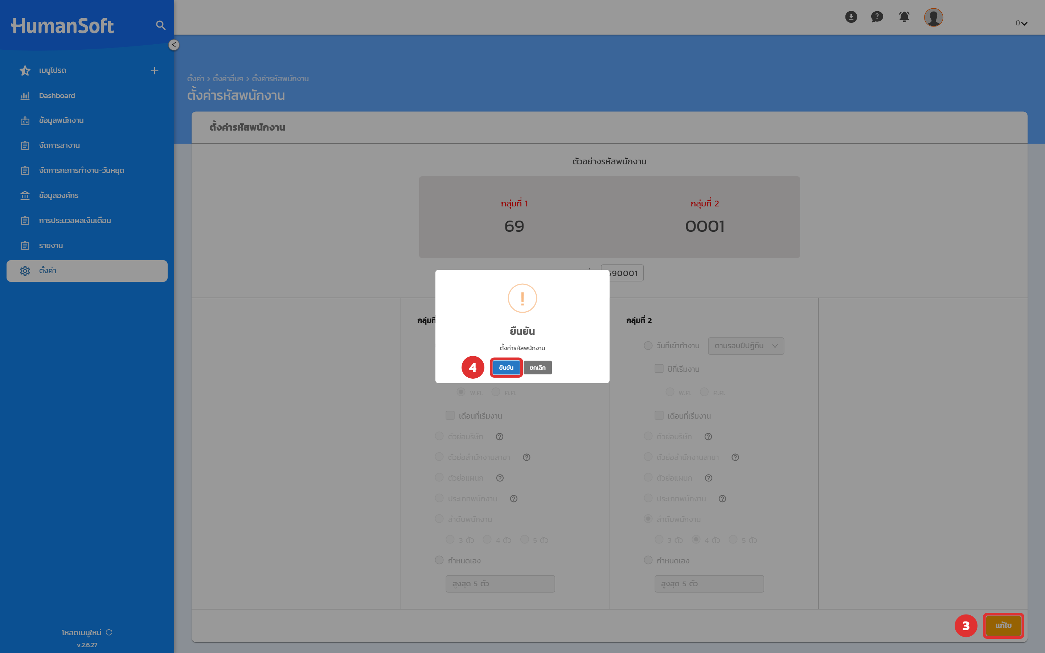The image size is (1045, 653).
Task: Click help icon beside กลุ่มที่ 2 ตัวย่อบริษัท
Action: click(708, 437)
